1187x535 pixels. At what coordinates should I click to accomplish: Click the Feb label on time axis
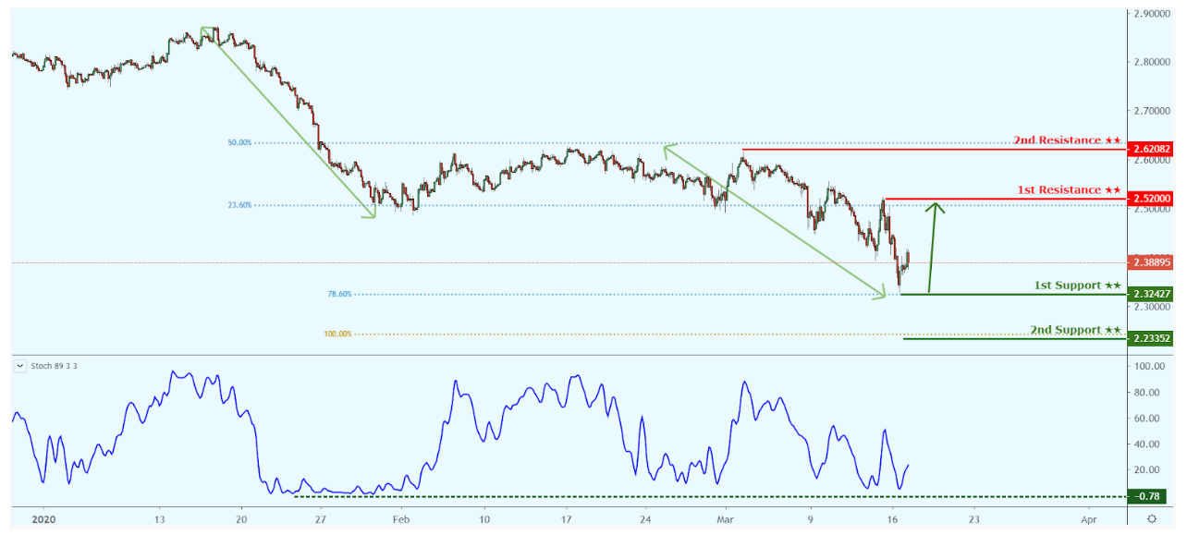click(399, 519)
